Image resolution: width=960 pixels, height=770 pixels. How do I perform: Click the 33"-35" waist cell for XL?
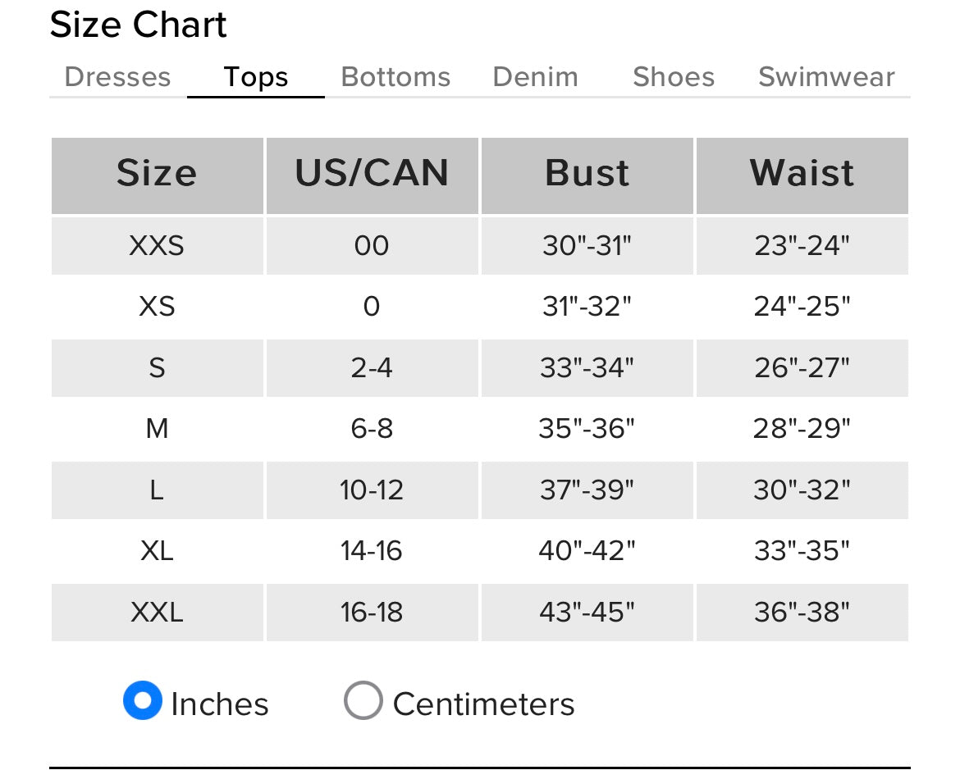coord(802,550)
